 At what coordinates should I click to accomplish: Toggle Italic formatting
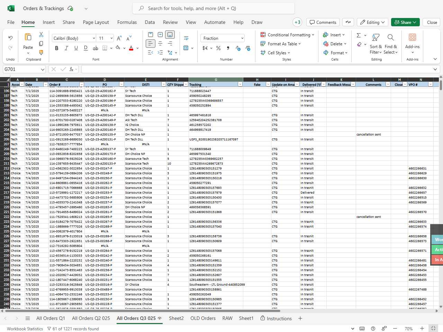point(66,48)
